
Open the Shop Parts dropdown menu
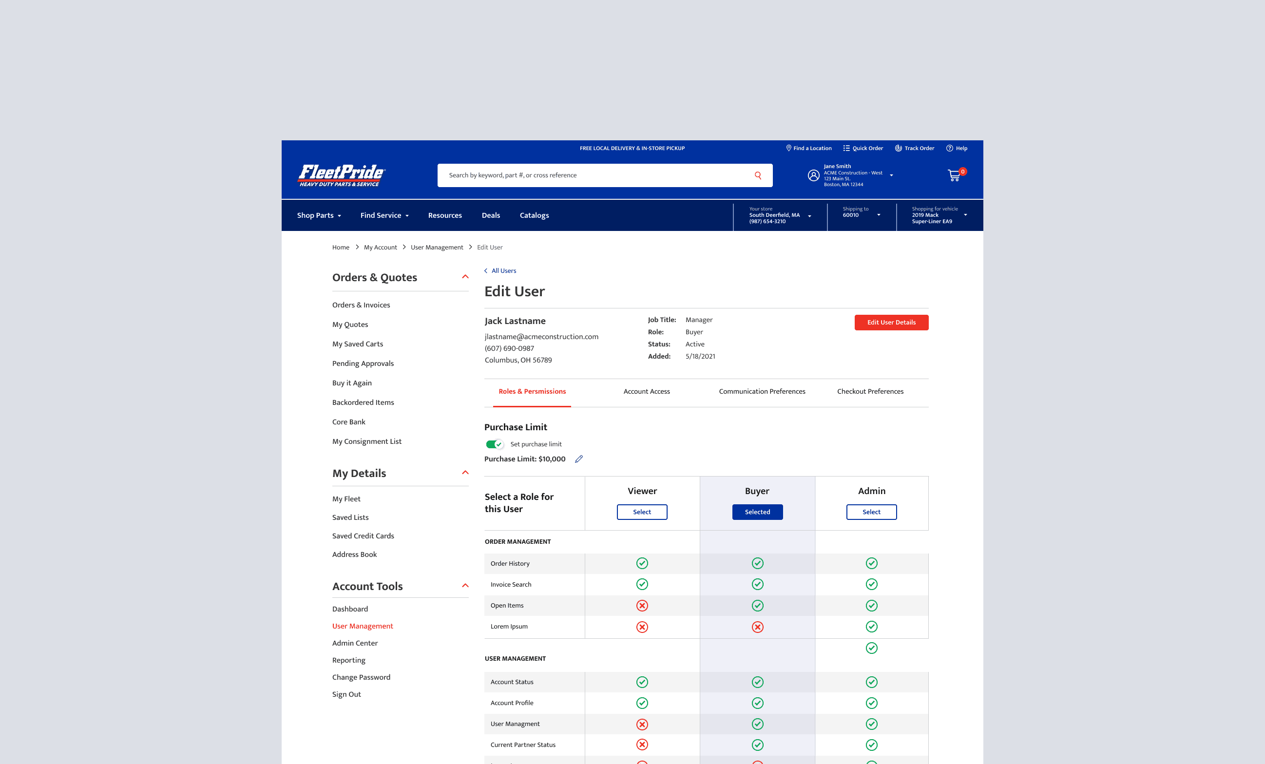319,216
